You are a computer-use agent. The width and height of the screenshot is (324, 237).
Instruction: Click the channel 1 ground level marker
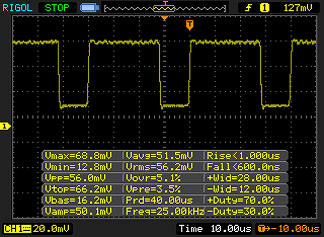[x=5, y=126]
